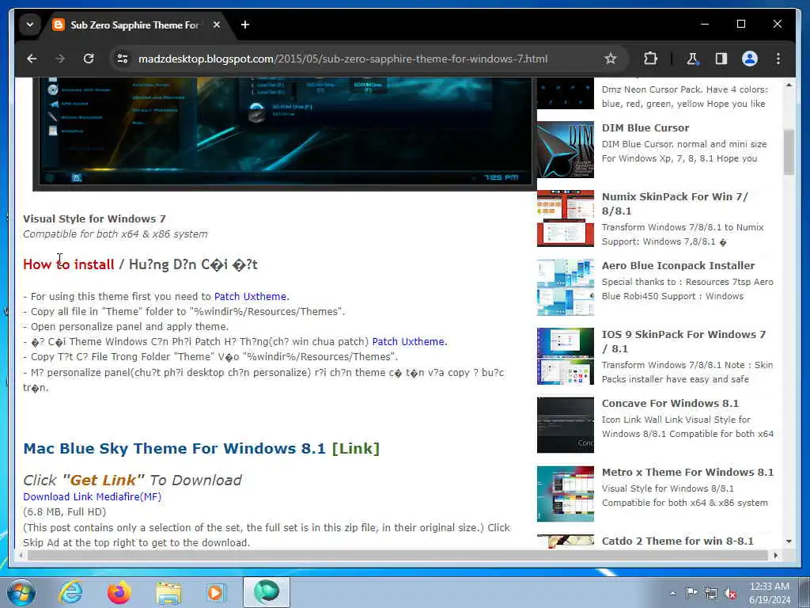
Task: Open the profile avatar icon
Action: click(x=750, y=59)
